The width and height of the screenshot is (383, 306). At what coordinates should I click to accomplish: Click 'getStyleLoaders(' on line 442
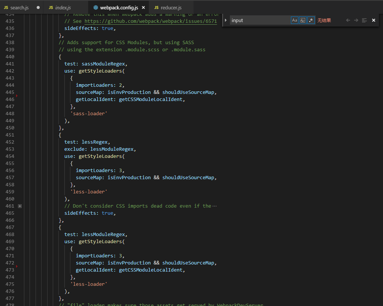click(x=101, y=71)
